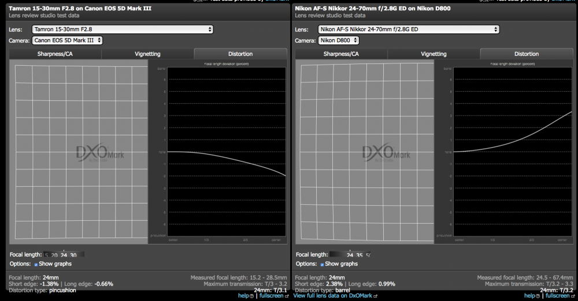Click 'Maximum transmission: T/3 - 3.2' text
This screenshot has width=578, height=301.
tap(245, 284)
